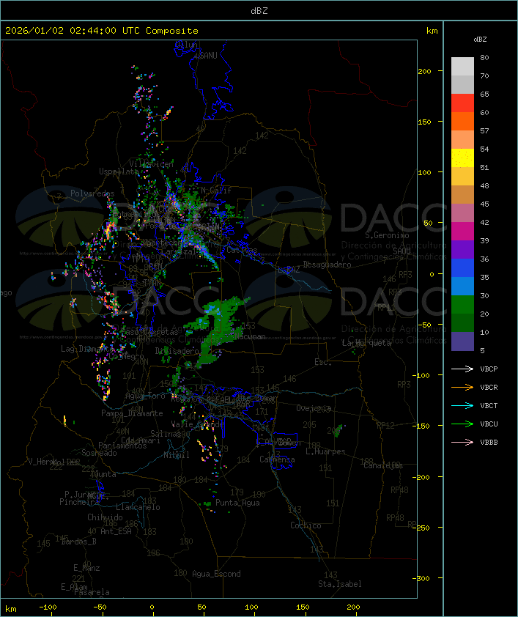This screenshot has height=617, width=518.
Task: Click the Polvaredas map label
Action: tap(92, 193)
